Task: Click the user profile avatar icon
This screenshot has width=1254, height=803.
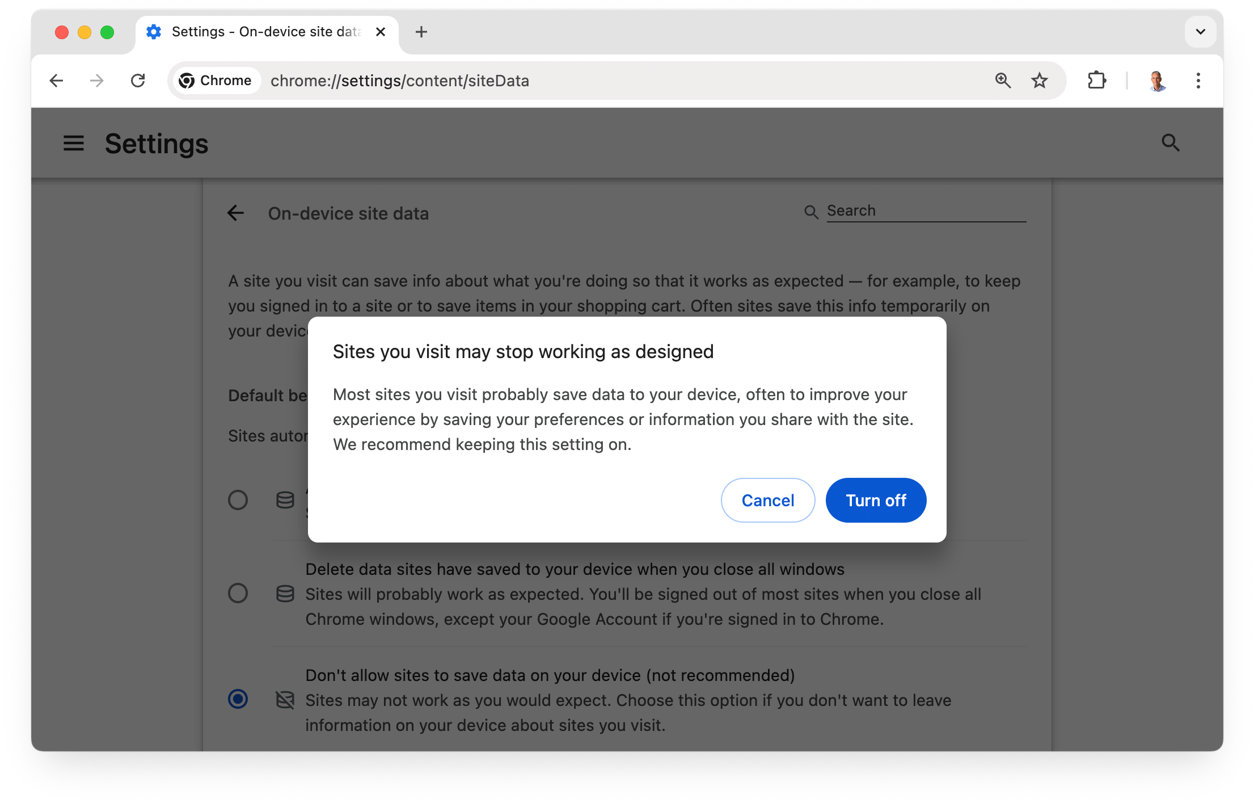Action: 1157,81
